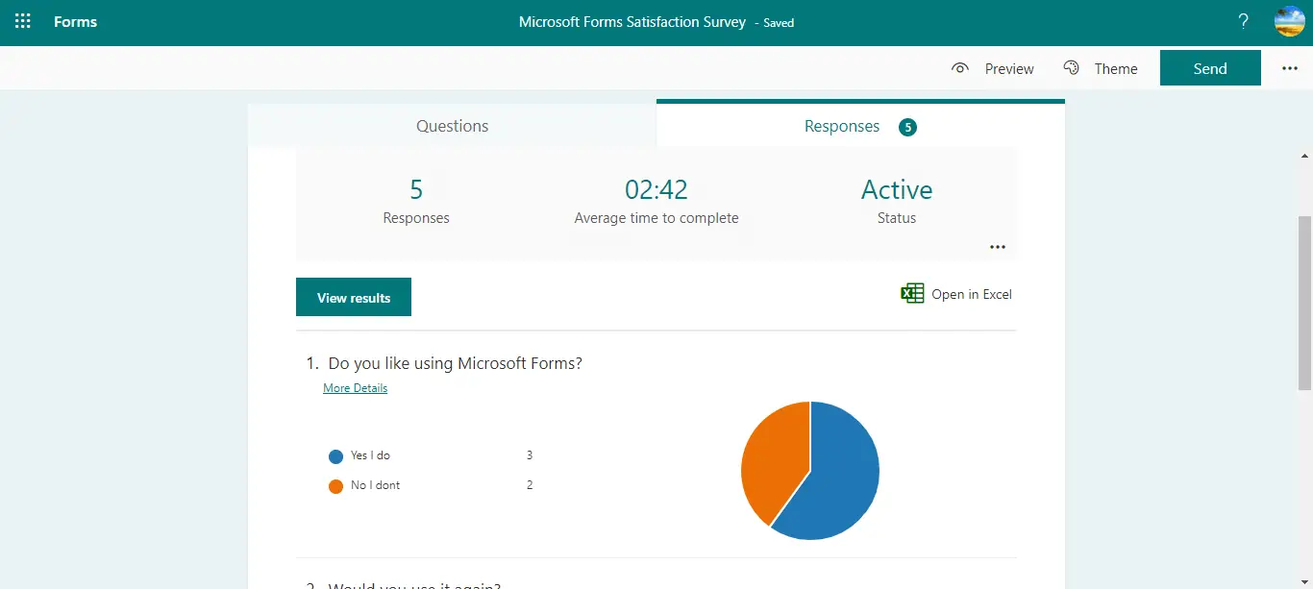Viewport: 1313px width, 589px height.
Task: Open the help question mark icon
Action: click(1243, 21)
